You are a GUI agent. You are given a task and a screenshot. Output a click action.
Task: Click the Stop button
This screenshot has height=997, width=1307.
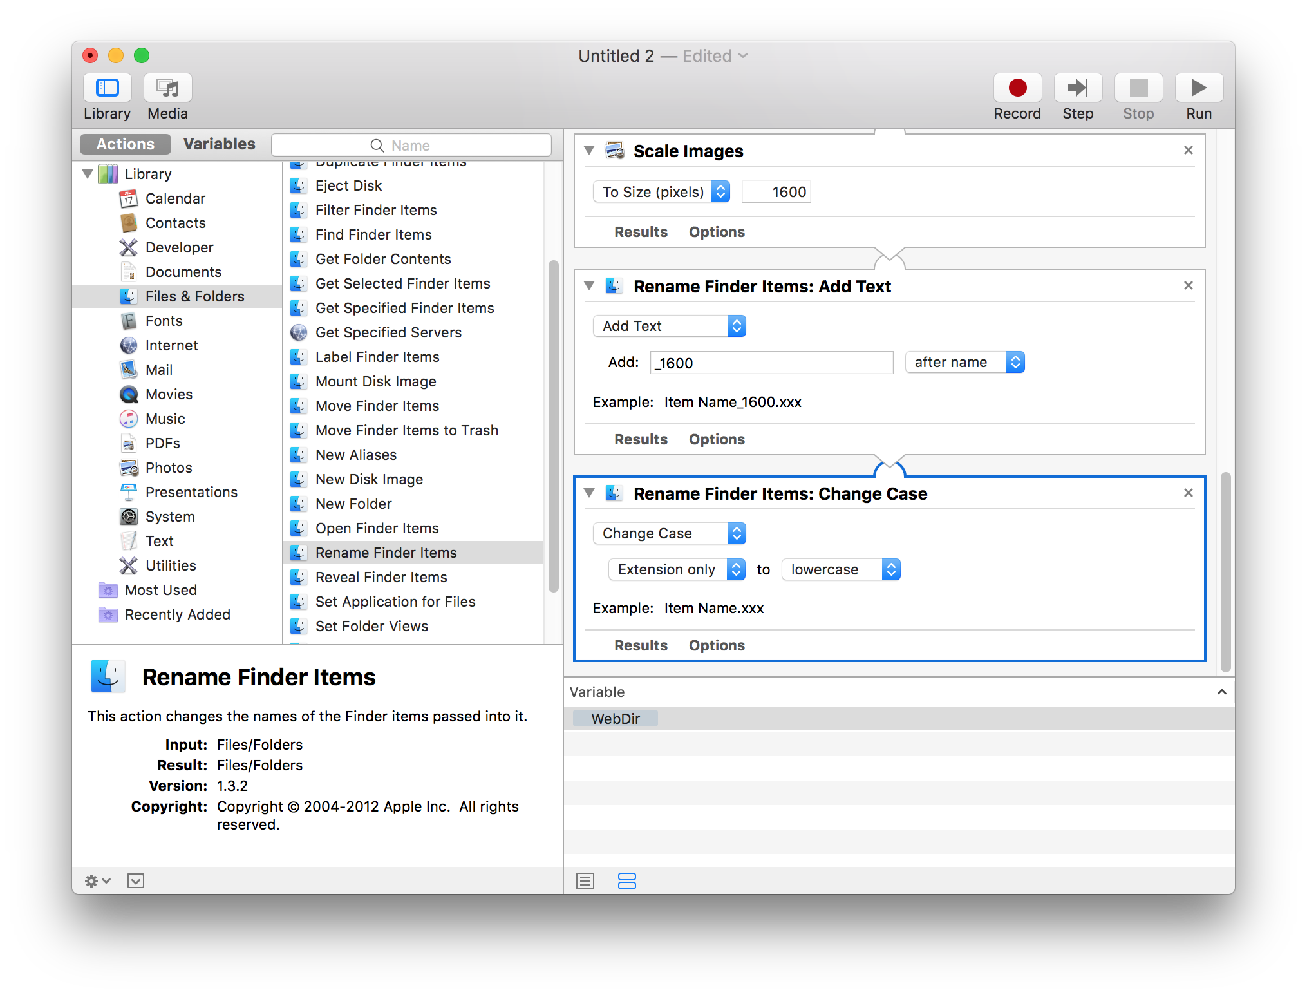[1138, 88]
